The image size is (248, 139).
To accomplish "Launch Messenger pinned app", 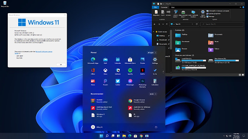I will pyautogui.click(x=130, y=82).
